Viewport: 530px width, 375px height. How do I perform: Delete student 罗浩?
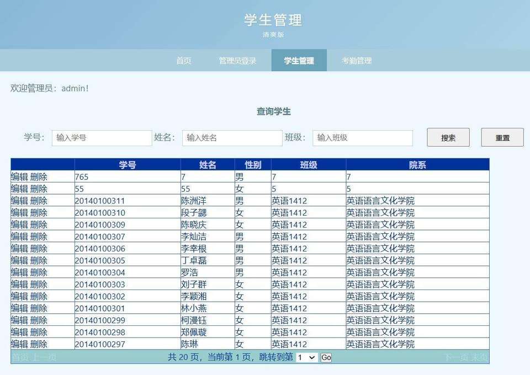point(39,272)
